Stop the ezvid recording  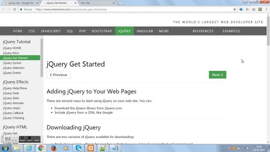pyautogui.click(x=30, y=139)
